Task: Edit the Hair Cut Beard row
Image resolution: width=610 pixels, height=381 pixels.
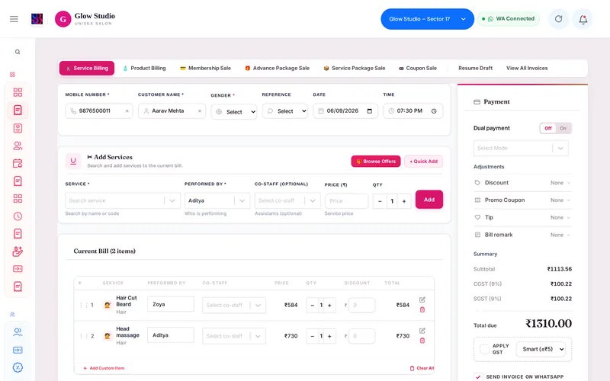Action: (x=422, y=299)
